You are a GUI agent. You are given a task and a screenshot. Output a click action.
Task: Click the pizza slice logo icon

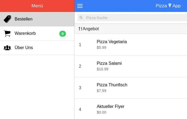[x=170, y=6]
